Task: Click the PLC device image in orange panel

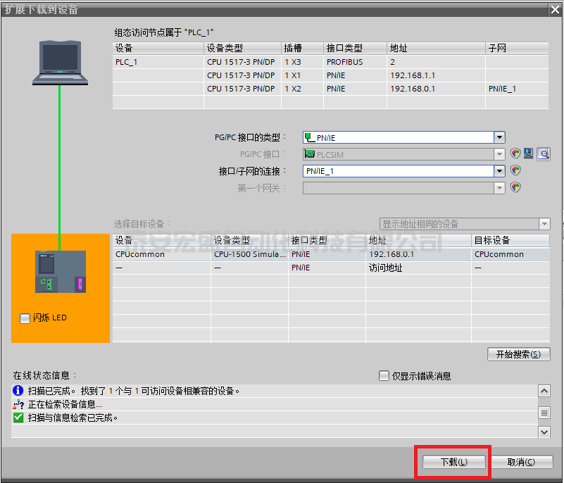Action: pyautogui.click(x=61, y=272)
